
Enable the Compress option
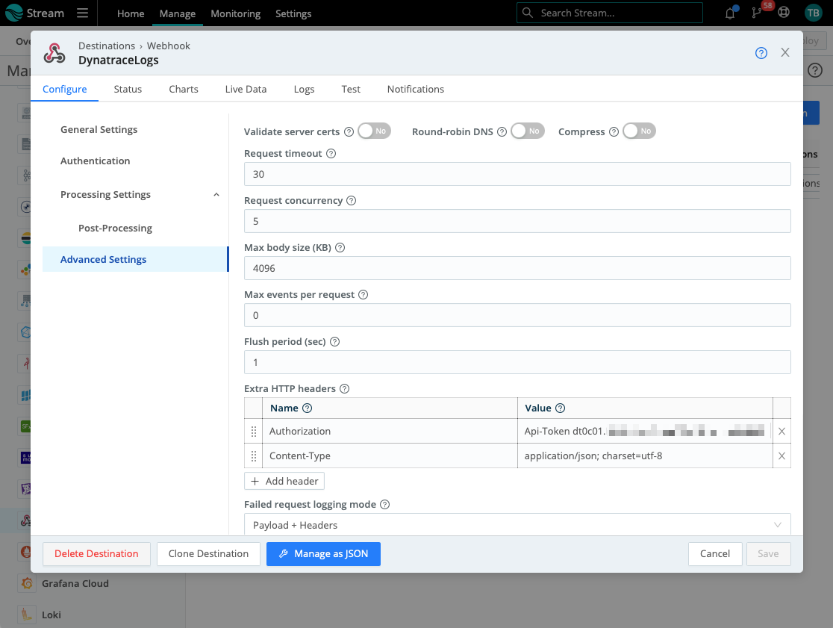click(639, 131)
